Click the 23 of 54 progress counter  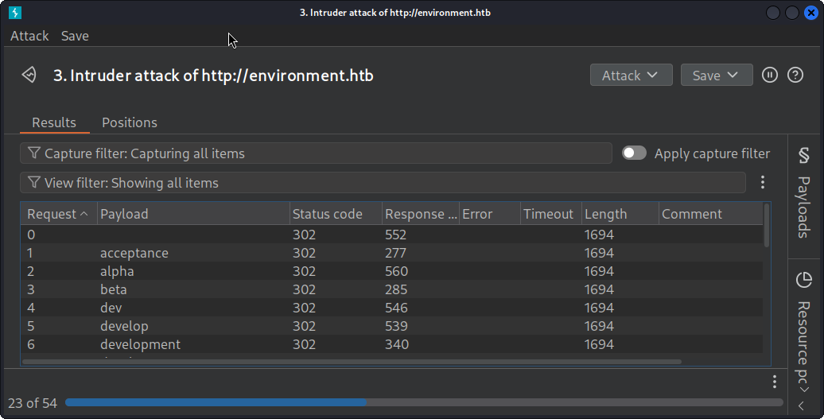point(33,403)
